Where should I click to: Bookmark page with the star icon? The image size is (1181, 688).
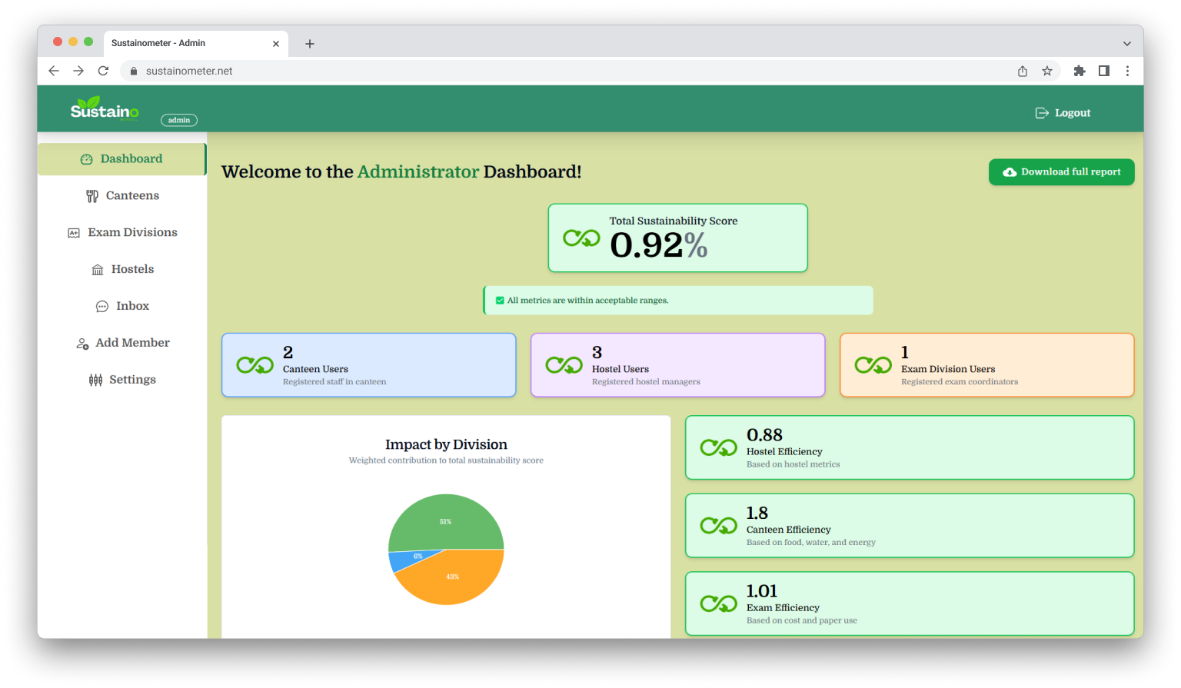pyautogui.click(x=1046, y=71)
